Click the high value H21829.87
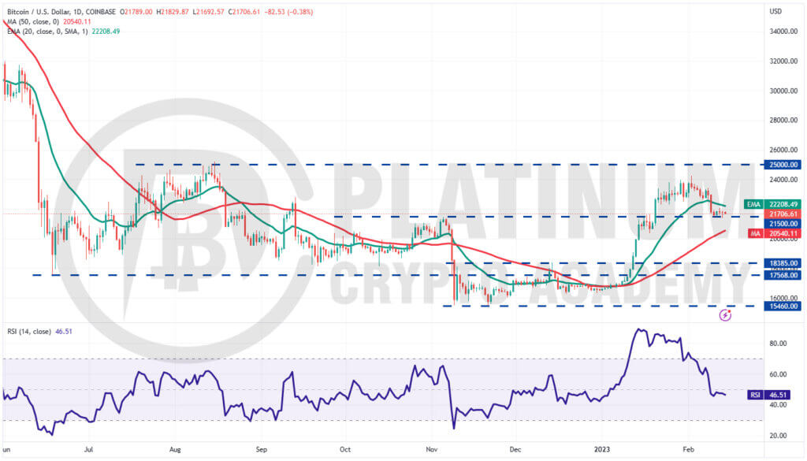This screenshot has height=461, width=807. click(x=173, y=12)
